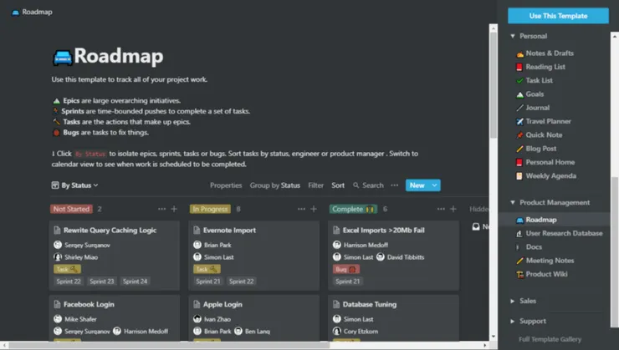Expand the Sales section
This screenshot has width=619, height=350.
513,301
